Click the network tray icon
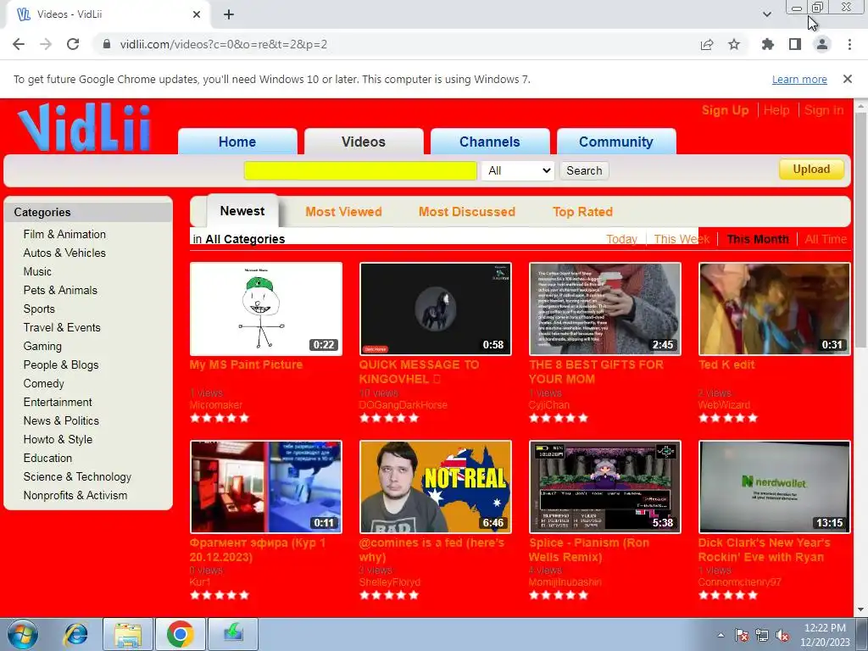 tap(762, 635)
